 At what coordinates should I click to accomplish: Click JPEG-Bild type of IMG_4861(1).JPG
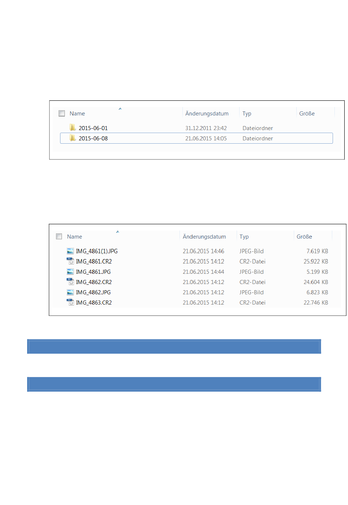252,251
